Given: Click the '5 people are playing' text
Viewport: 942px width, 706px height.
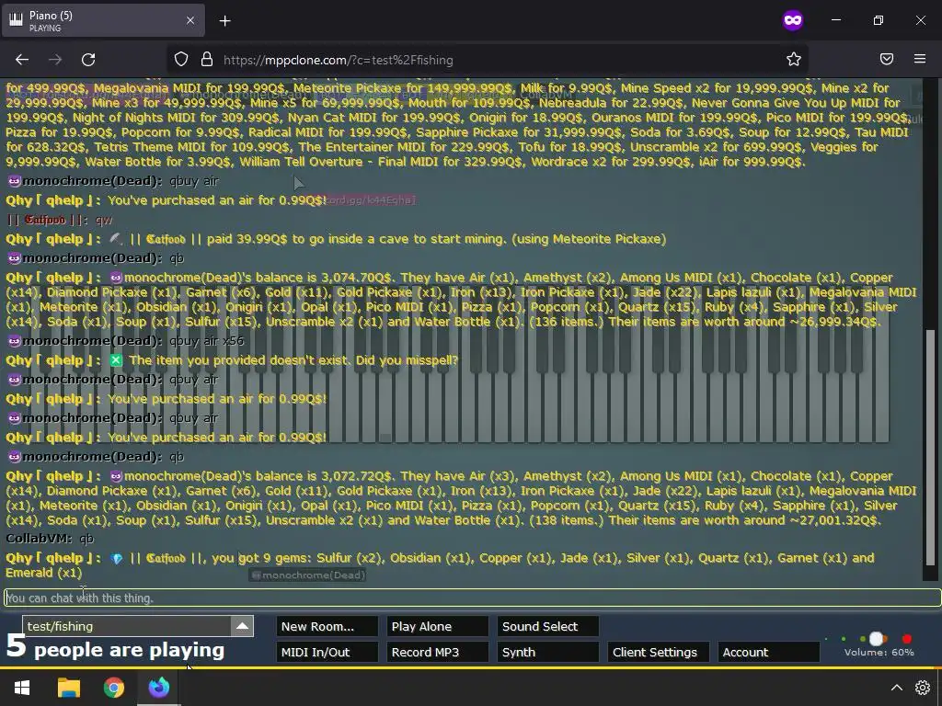Looking at the screenshot, I should pos(115,648).
